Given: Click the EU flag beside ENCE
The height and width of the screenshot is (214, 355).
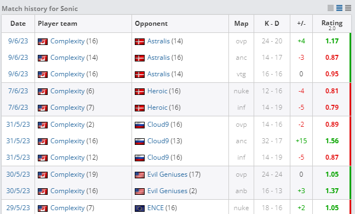Looking at the screenshot, I should click(140, 209).
